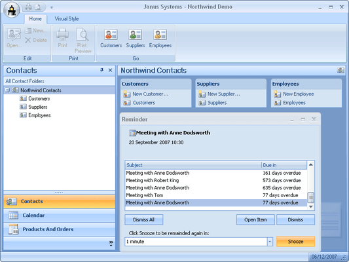Select Customers in the folder tree
Viewport: 349px width, 262px height.
click(39, 99)
